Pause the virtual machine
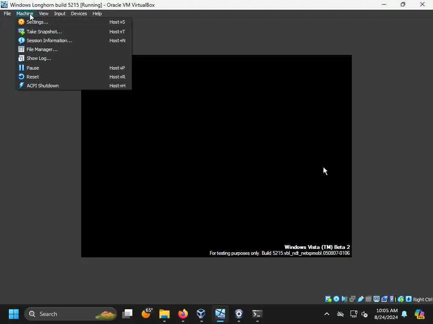433x324 pixels. point(74,68)
